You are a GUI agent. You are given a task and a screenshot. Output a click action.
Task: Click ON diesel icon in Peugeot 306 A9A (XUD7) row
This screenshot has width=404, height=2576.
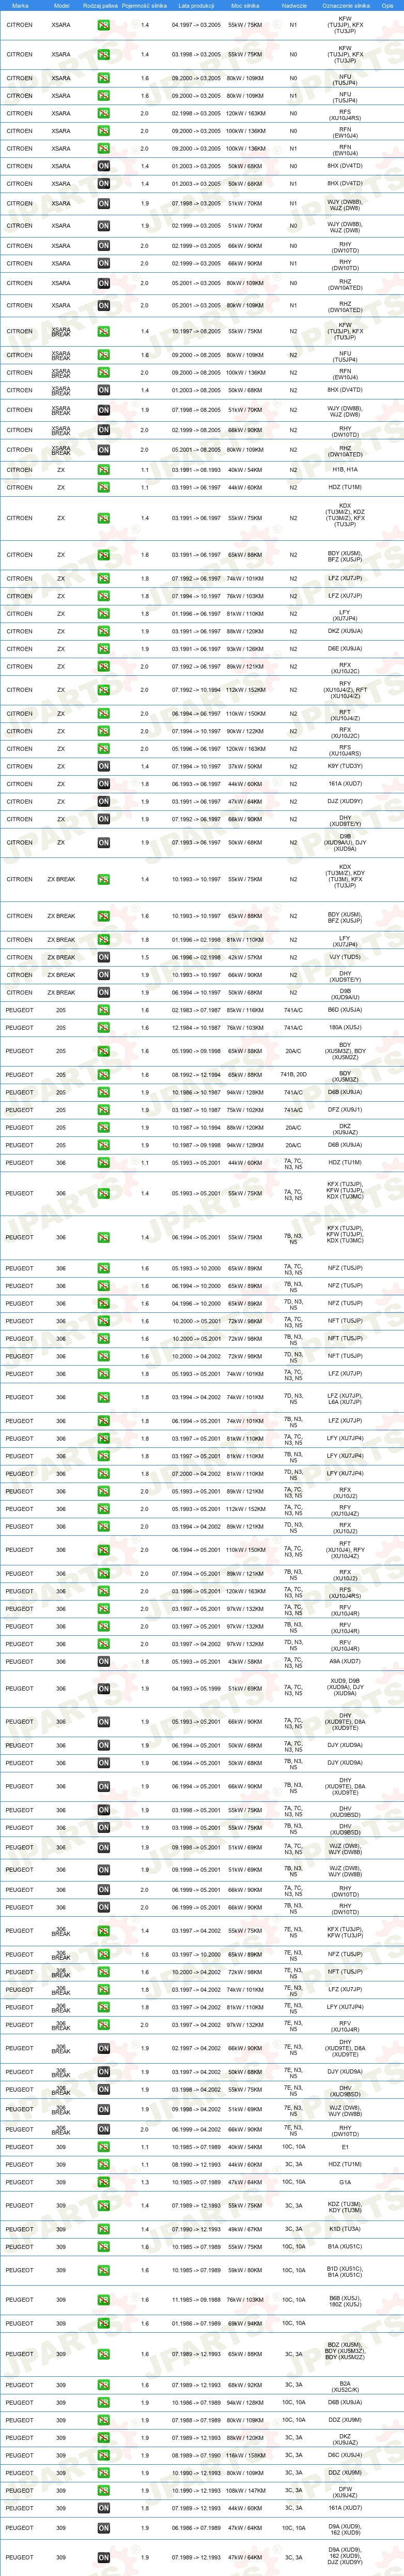pyautogui.click(x=104, y=1662)
